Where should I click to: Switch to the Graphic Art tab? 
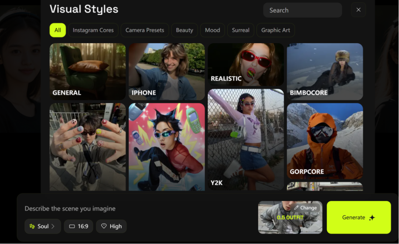[x=276, y=30]
